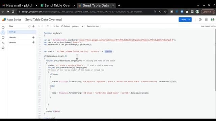The width and height of the screenshot is (216, 121).
Task: Select the Code.gs file
Action: click(x=22, y=32)
